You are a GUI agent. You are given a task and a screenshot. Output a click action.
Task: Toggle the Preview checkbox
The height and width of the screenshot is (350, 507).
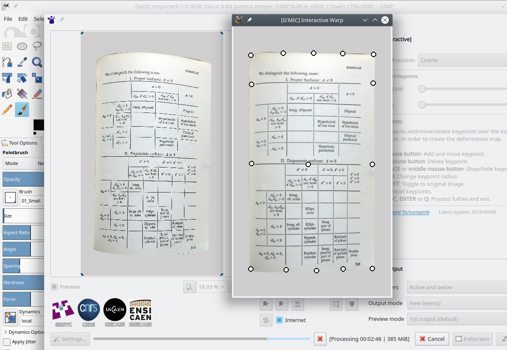click(x=54, y=287)
